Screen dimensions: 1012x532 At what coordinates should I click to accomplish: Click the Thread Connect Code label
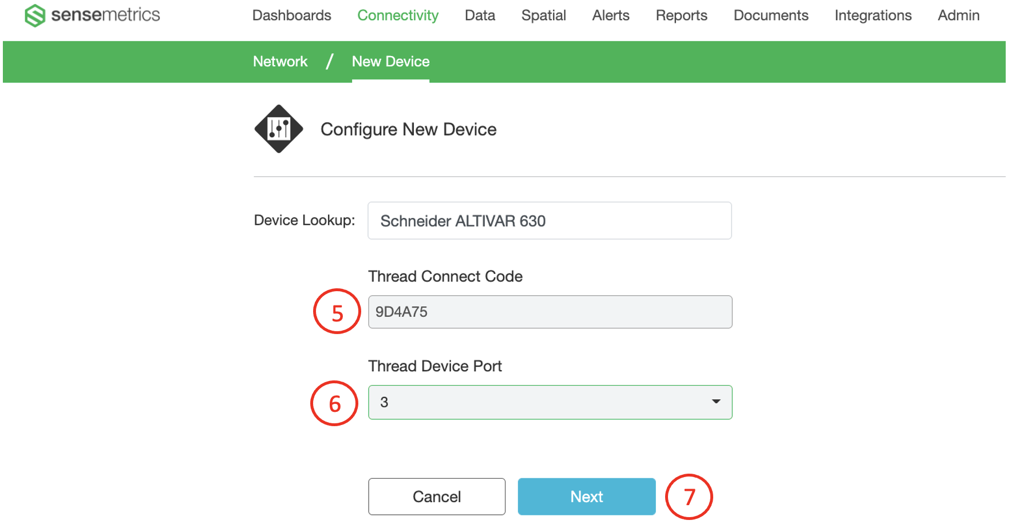click(x=445, y=276)
